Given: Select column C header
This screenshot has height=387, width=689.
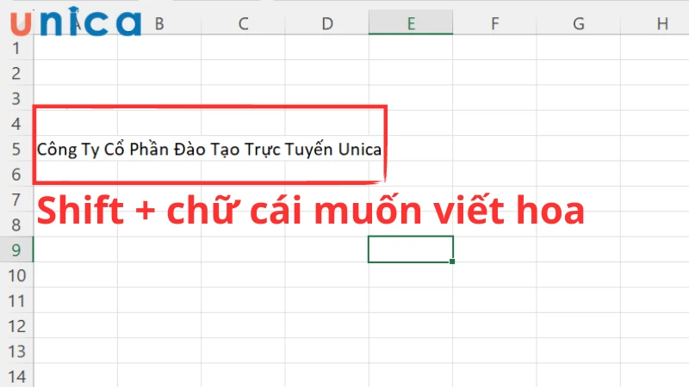Looking at the screenshot, I should 243,23.
